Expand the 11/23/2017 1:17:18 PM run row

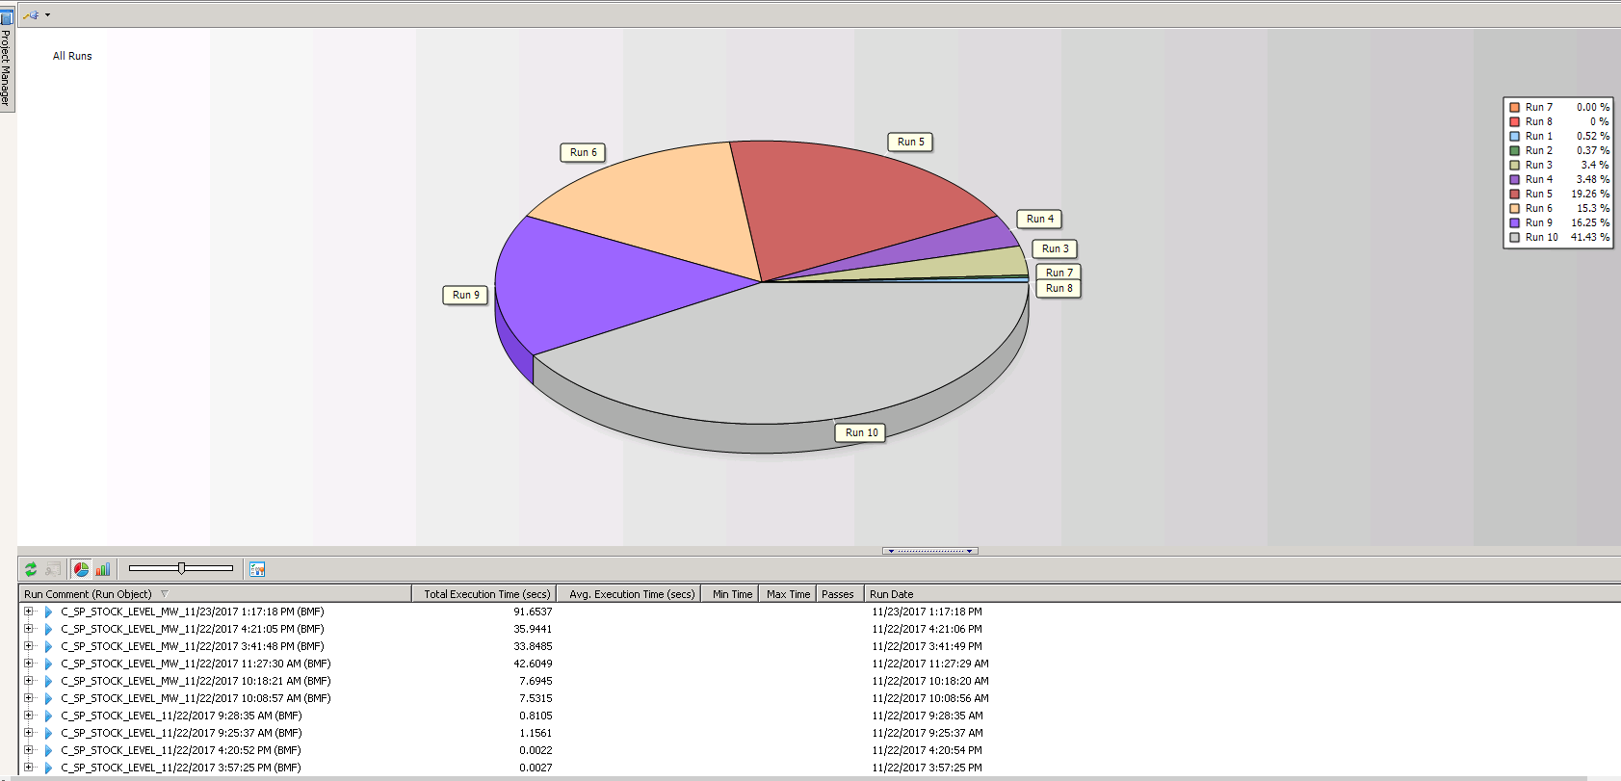(29, 612)
